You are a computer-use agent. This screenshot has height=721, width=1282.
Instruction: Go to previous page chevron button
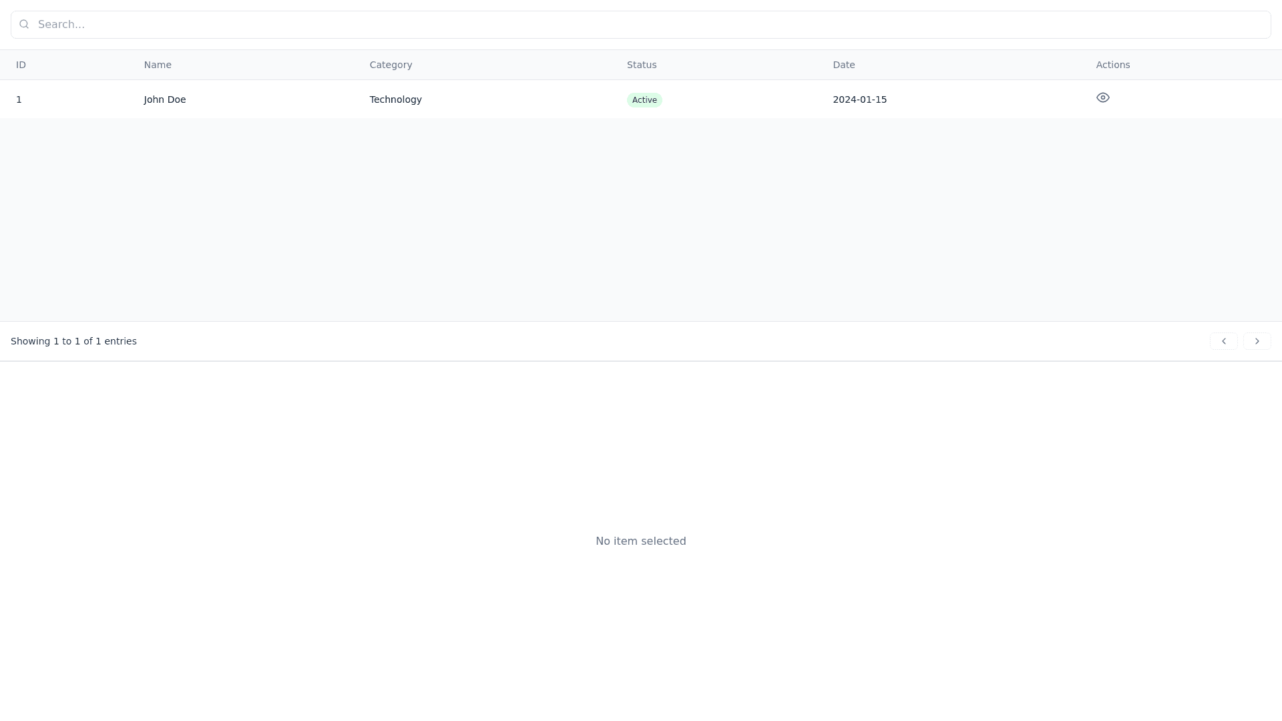point(1223,341)
